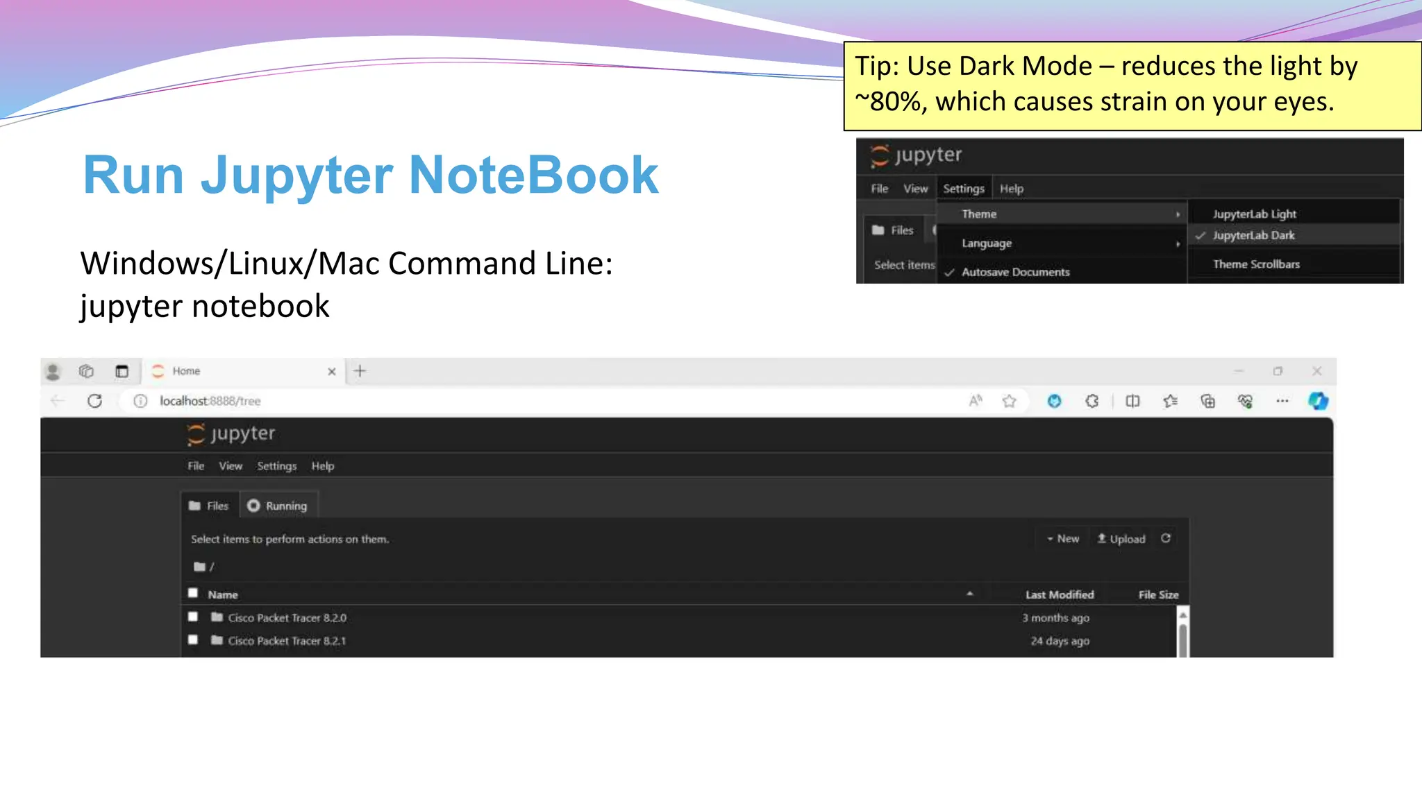Click the Upload button

click(1121, 539)
